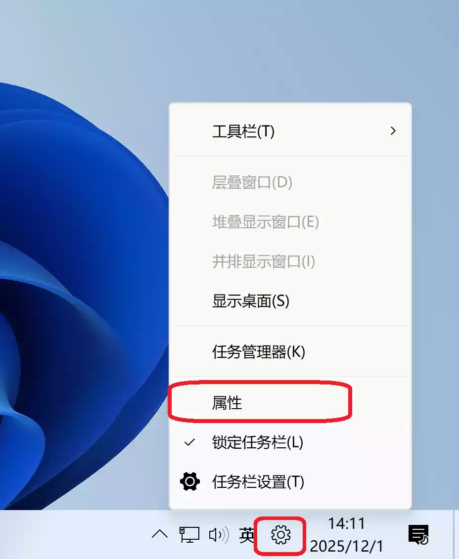Show hidden tray icons with the up chevron
The image size is (459, 559).
(160, 534)
